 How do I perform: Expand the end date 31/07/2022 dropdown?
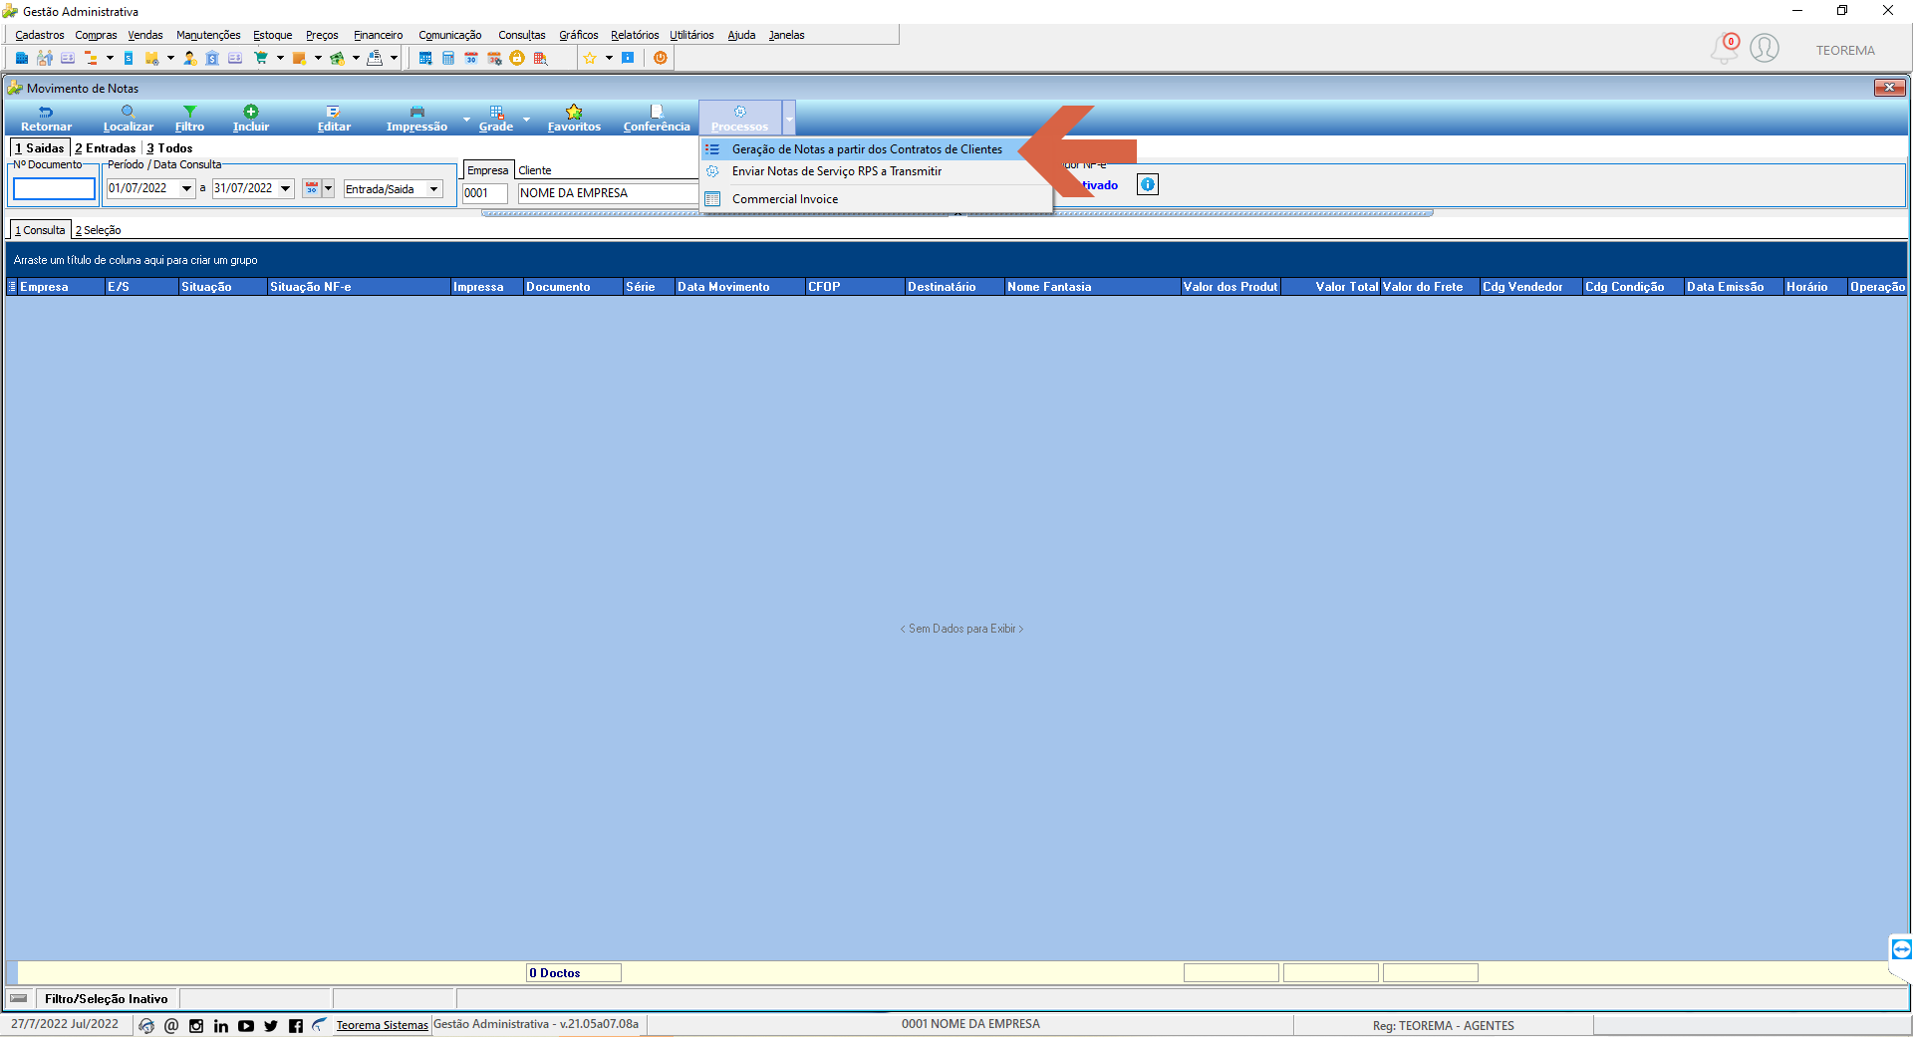tap(286, 188)
